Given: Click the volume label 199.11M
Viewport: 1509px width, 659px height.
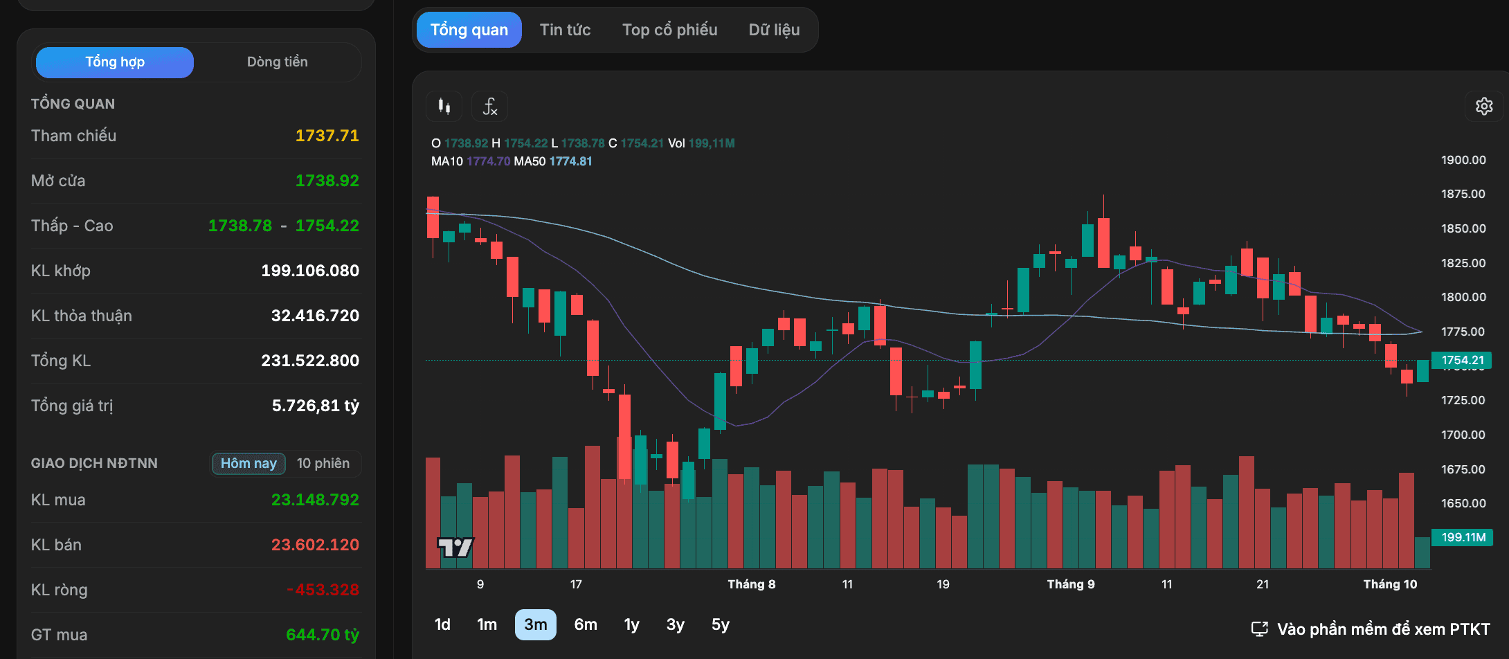Looking at the screenshot, I should (x=1463, y=537).
